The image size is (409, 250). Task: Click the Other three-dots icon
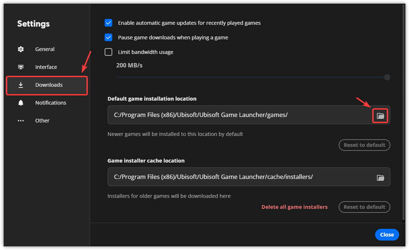tap(21, 121)
